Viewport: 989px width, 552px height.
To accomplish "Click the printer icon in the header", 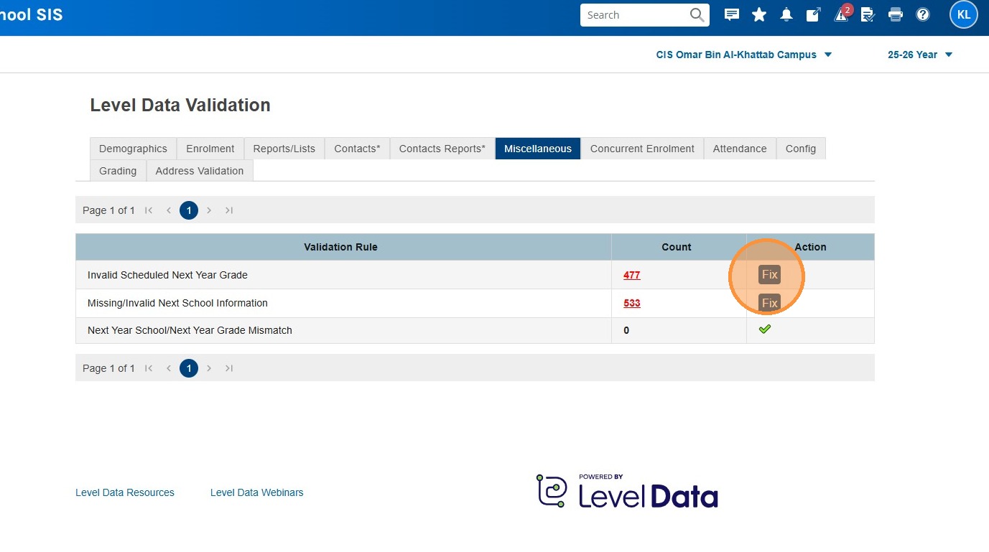I will (x=895, y=15).
